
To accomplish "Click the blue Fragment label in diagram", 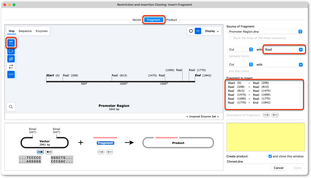I will tap(105, 143).
